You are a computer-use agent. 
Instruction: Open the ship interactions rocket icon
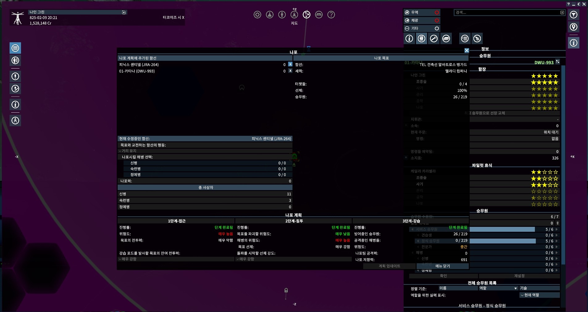(294, 15)
